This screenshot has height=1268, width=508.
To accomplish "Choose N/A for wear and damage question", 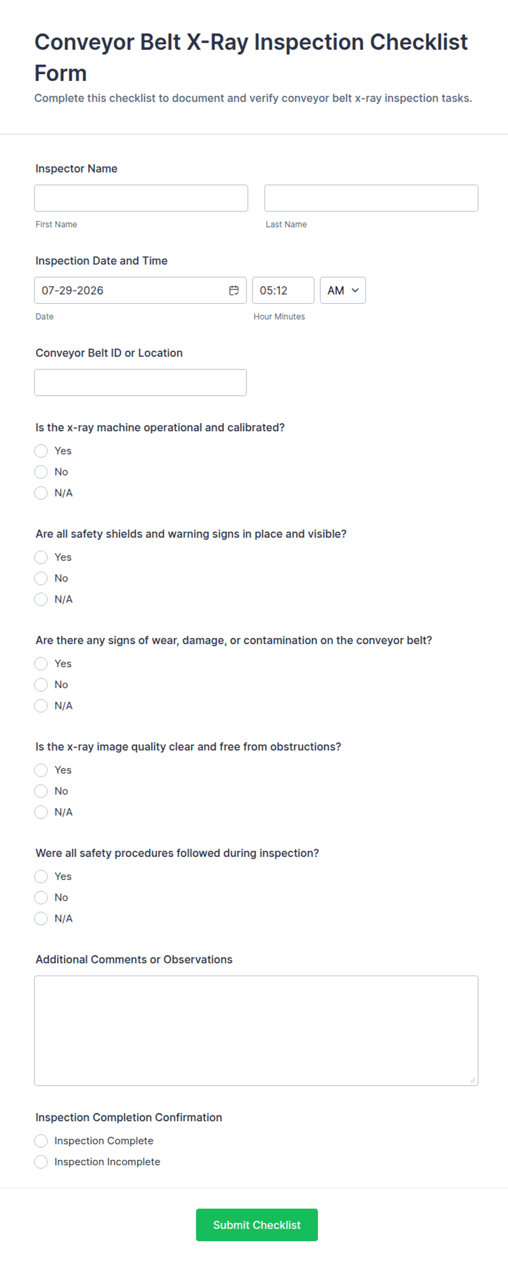I will tap(41, 706).
